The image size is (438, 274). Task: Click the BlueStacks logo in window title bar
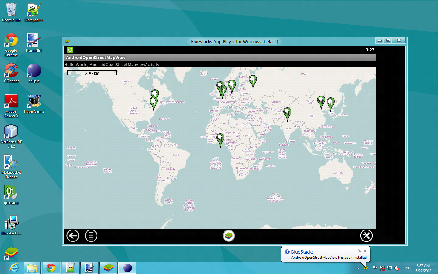[x=67, y=41]
